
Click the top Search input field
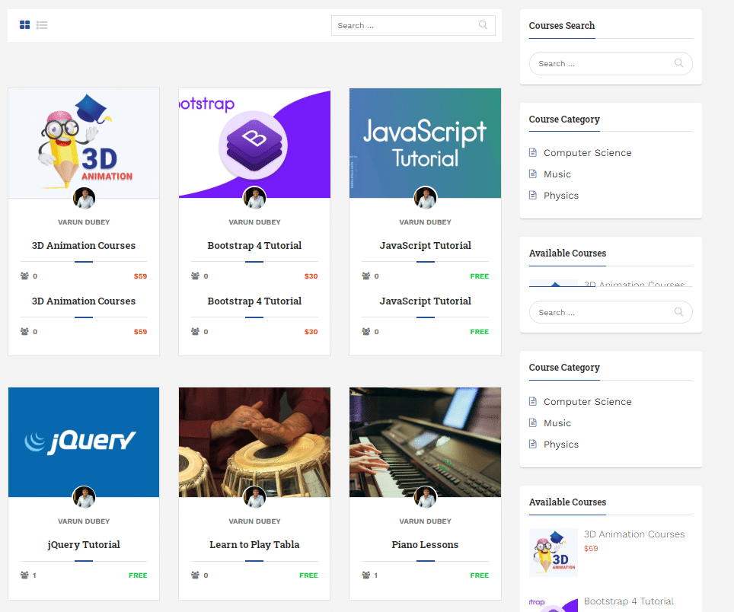coord(404,25)
